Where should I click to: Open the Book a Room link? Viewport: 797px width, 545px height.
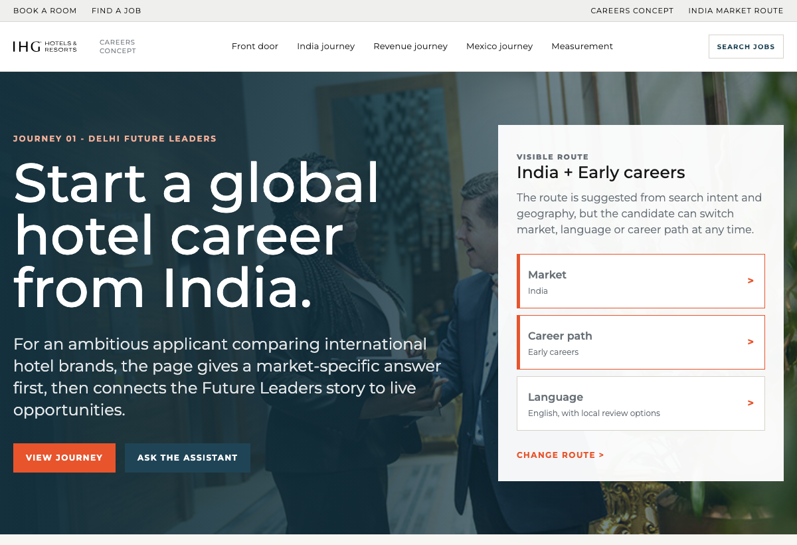coord(45,11)
